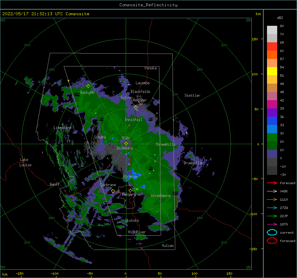Click the -150 tick on bottom km axis
The height and width of the screenshot is (278, 297).
click(x=19, y=273)
